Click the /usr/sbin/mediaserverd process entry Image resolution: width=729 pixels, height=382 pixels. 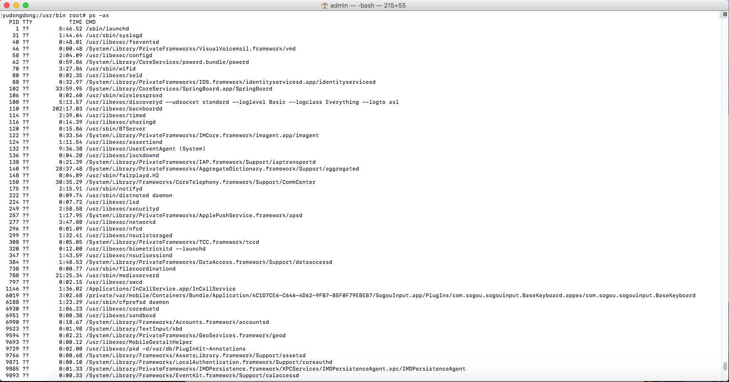[122, 275]
